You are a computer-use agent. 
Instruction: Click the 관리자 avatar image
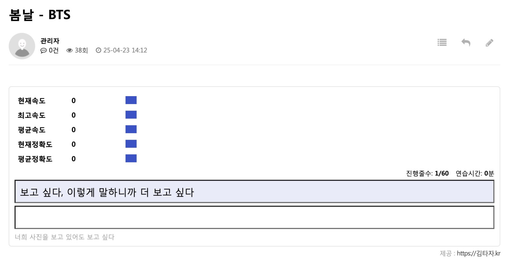point(22,46)
